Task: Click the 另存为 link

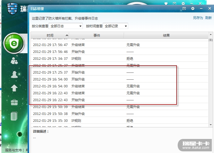Action: (x=198, y=18)
